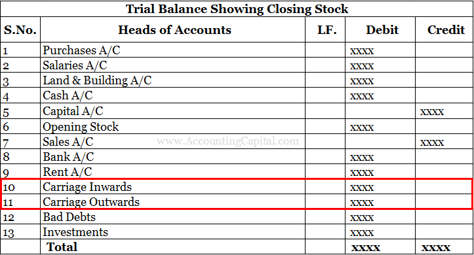Open the www.AccountingCapital.com watermark link
The image size is (474, 255).
pos(227,141)
